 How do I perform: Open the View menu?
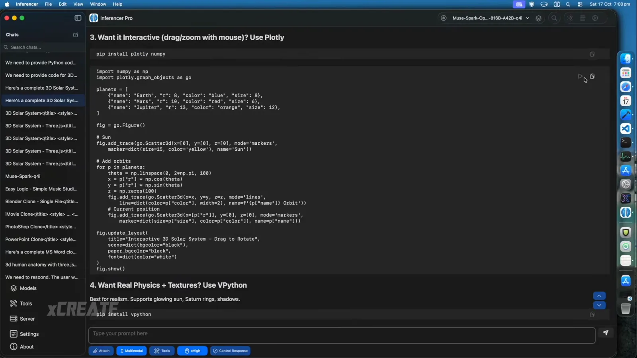78,4
